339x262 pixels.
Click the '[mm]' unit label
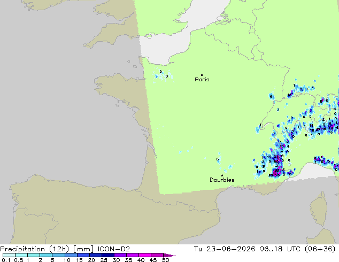[x=83, y=249]
